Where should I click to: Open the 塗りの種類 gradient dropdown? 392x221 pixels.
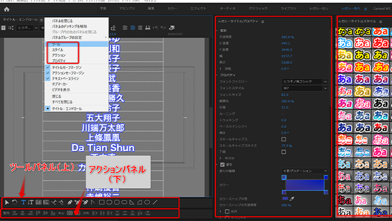(x=305, y=171)
